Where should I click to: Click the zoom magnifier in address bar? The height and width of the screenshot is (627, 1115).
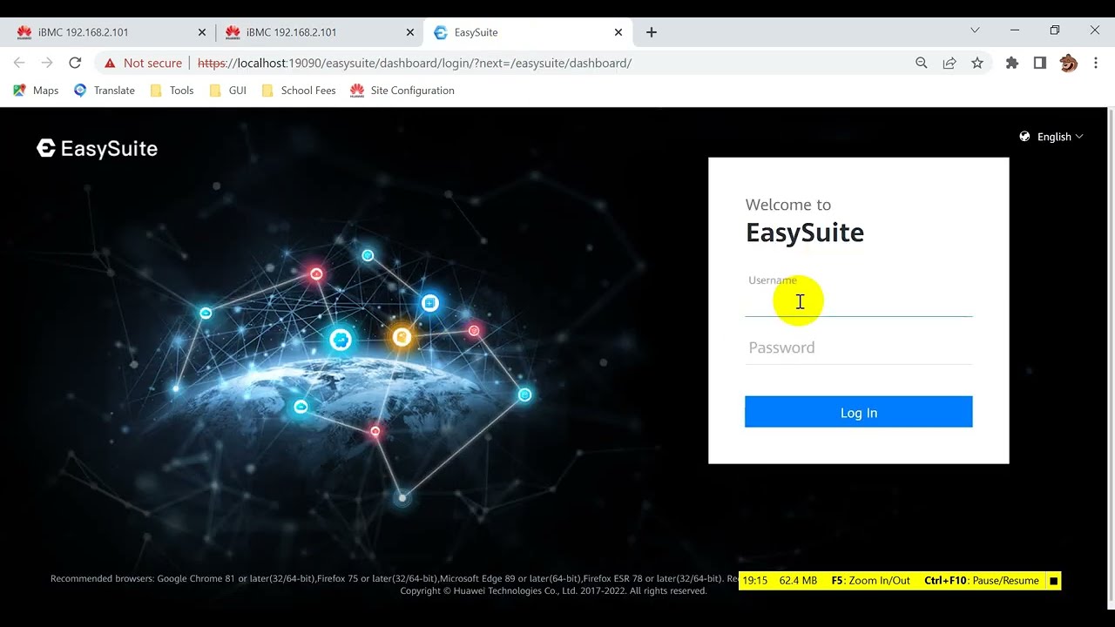[x=922, y=63]
